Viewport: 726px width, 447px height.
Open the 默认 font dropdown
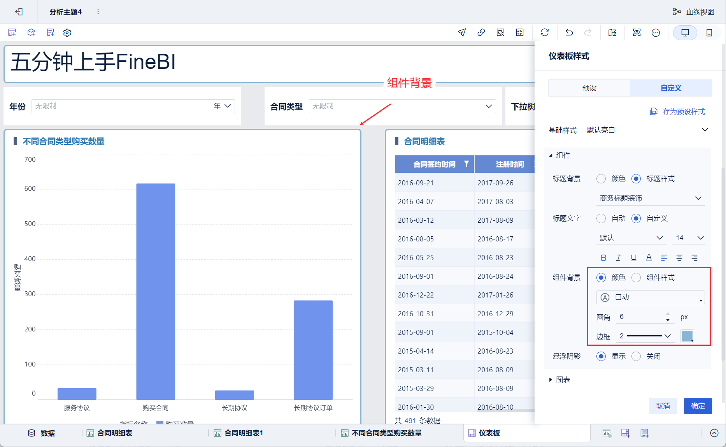click(631, 238)
